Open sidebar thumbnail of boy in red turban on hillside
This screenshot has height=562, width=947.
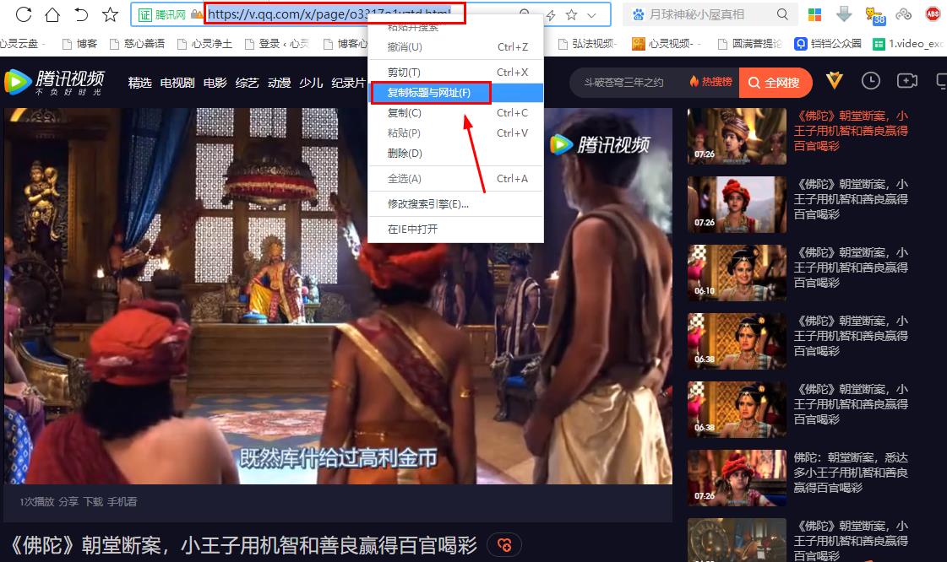coord(737,205)
